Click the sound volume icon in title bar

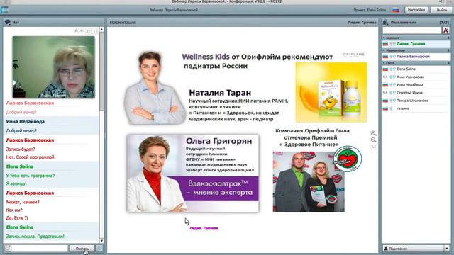pos(441,1)
